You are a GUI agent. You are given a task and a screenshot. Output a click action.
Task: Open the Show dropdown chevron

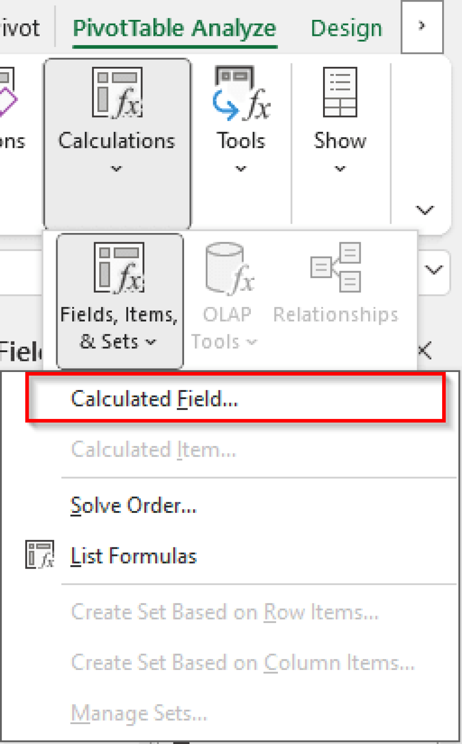pyautogui.click(x=339, y=169)
